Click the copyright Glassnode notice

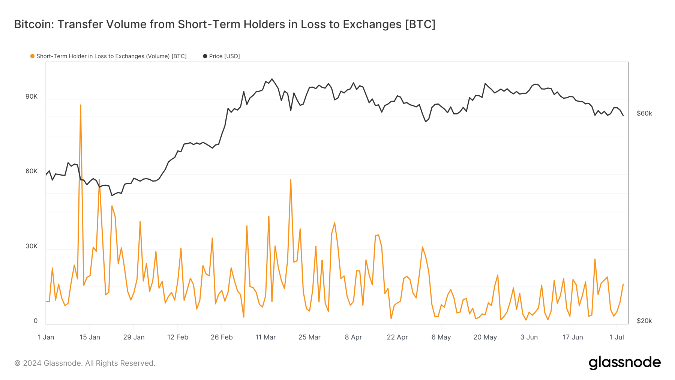pos(85,363)
